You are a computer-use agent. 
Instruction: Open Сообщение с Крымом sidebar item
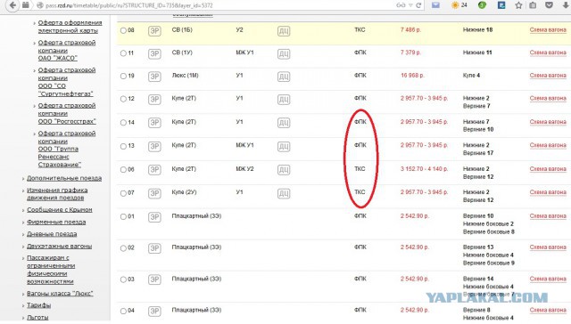[x=60, y=210]
